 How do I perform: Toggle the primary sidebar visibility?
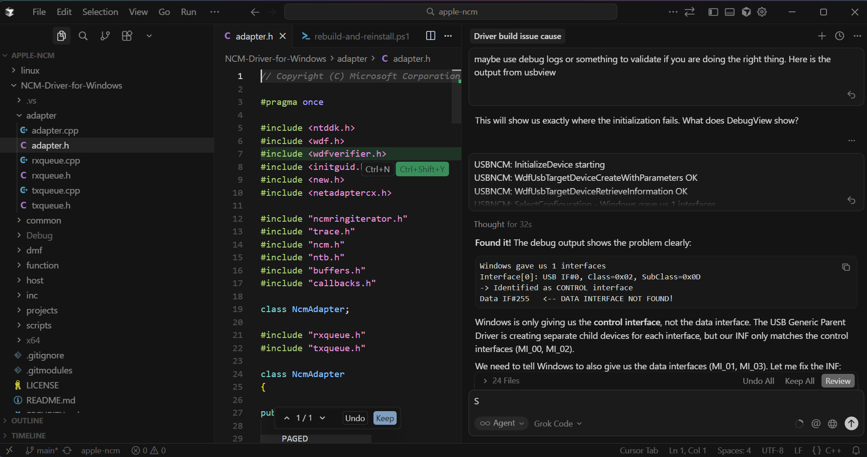click(713, 12)
